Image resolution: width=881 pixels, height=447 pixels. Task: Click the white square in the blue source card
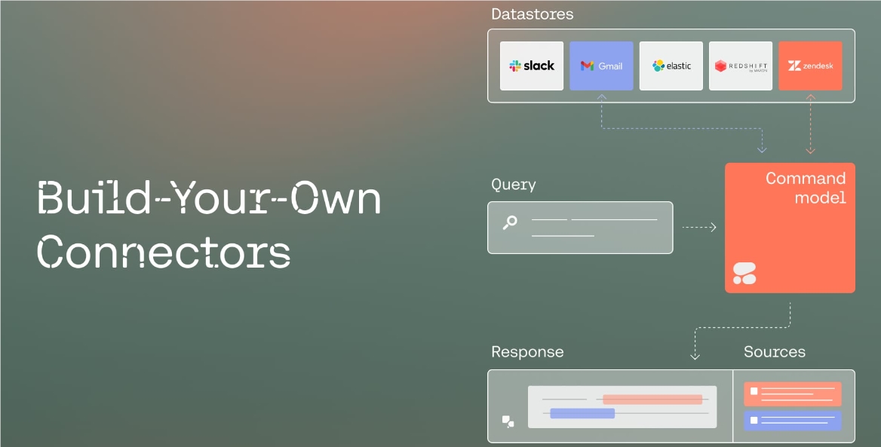tap(754, 420)
